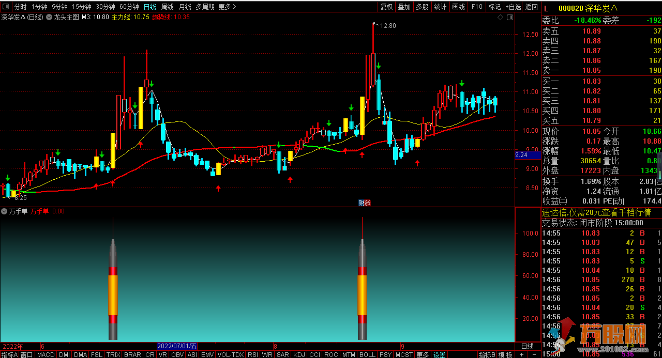Select the 30分钟 period tab
The height and width of the screenshot is (358, 662).
point(106,7)
